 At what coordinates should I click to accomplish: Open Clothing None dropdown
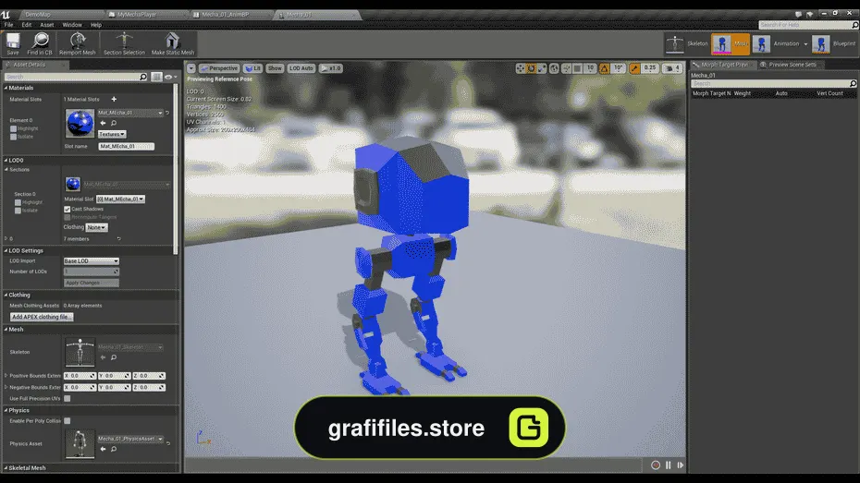pyautogui.click(x=96, y=227)
